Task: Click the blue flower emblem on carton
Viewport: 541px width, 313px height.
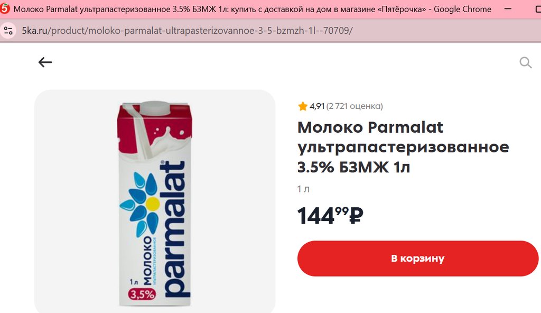Action: click(x=139, y=204)
